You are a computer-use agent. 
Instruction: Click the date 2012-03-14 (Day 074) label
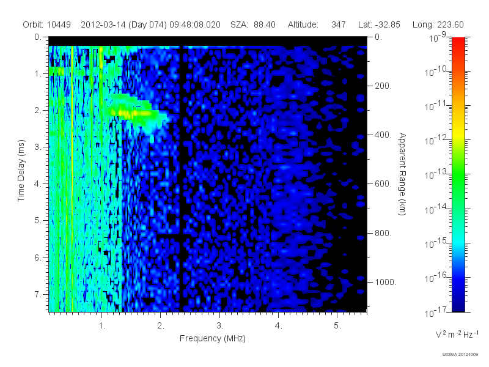124,24
